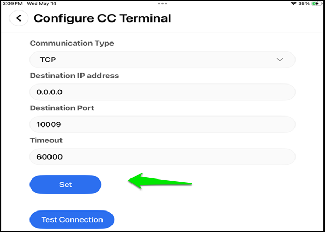
Task: Tap the 36% battery percentage text
Action: tap(304, 3)
